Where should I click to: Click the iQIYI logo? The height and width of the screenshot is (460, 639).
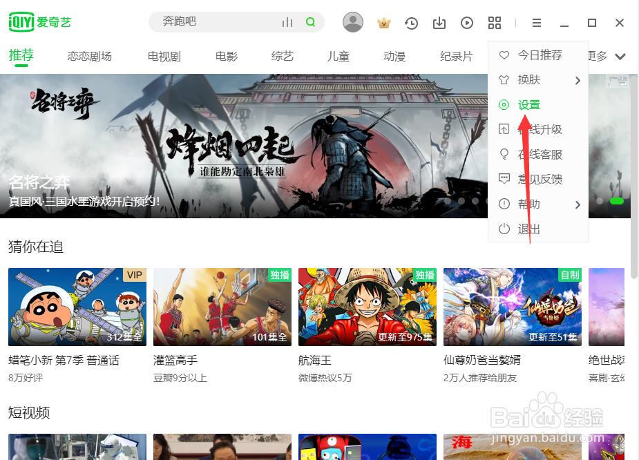pos(40,21)
